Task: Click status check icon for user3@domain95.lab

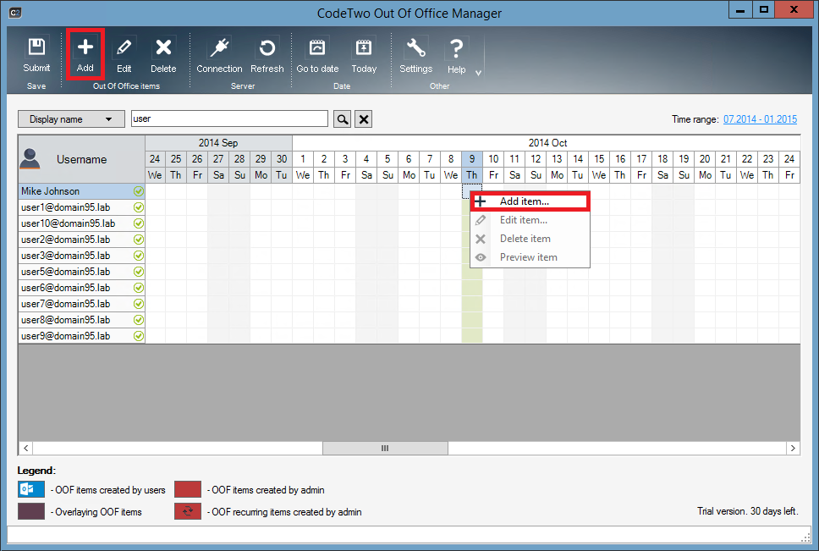Action: 139,256
